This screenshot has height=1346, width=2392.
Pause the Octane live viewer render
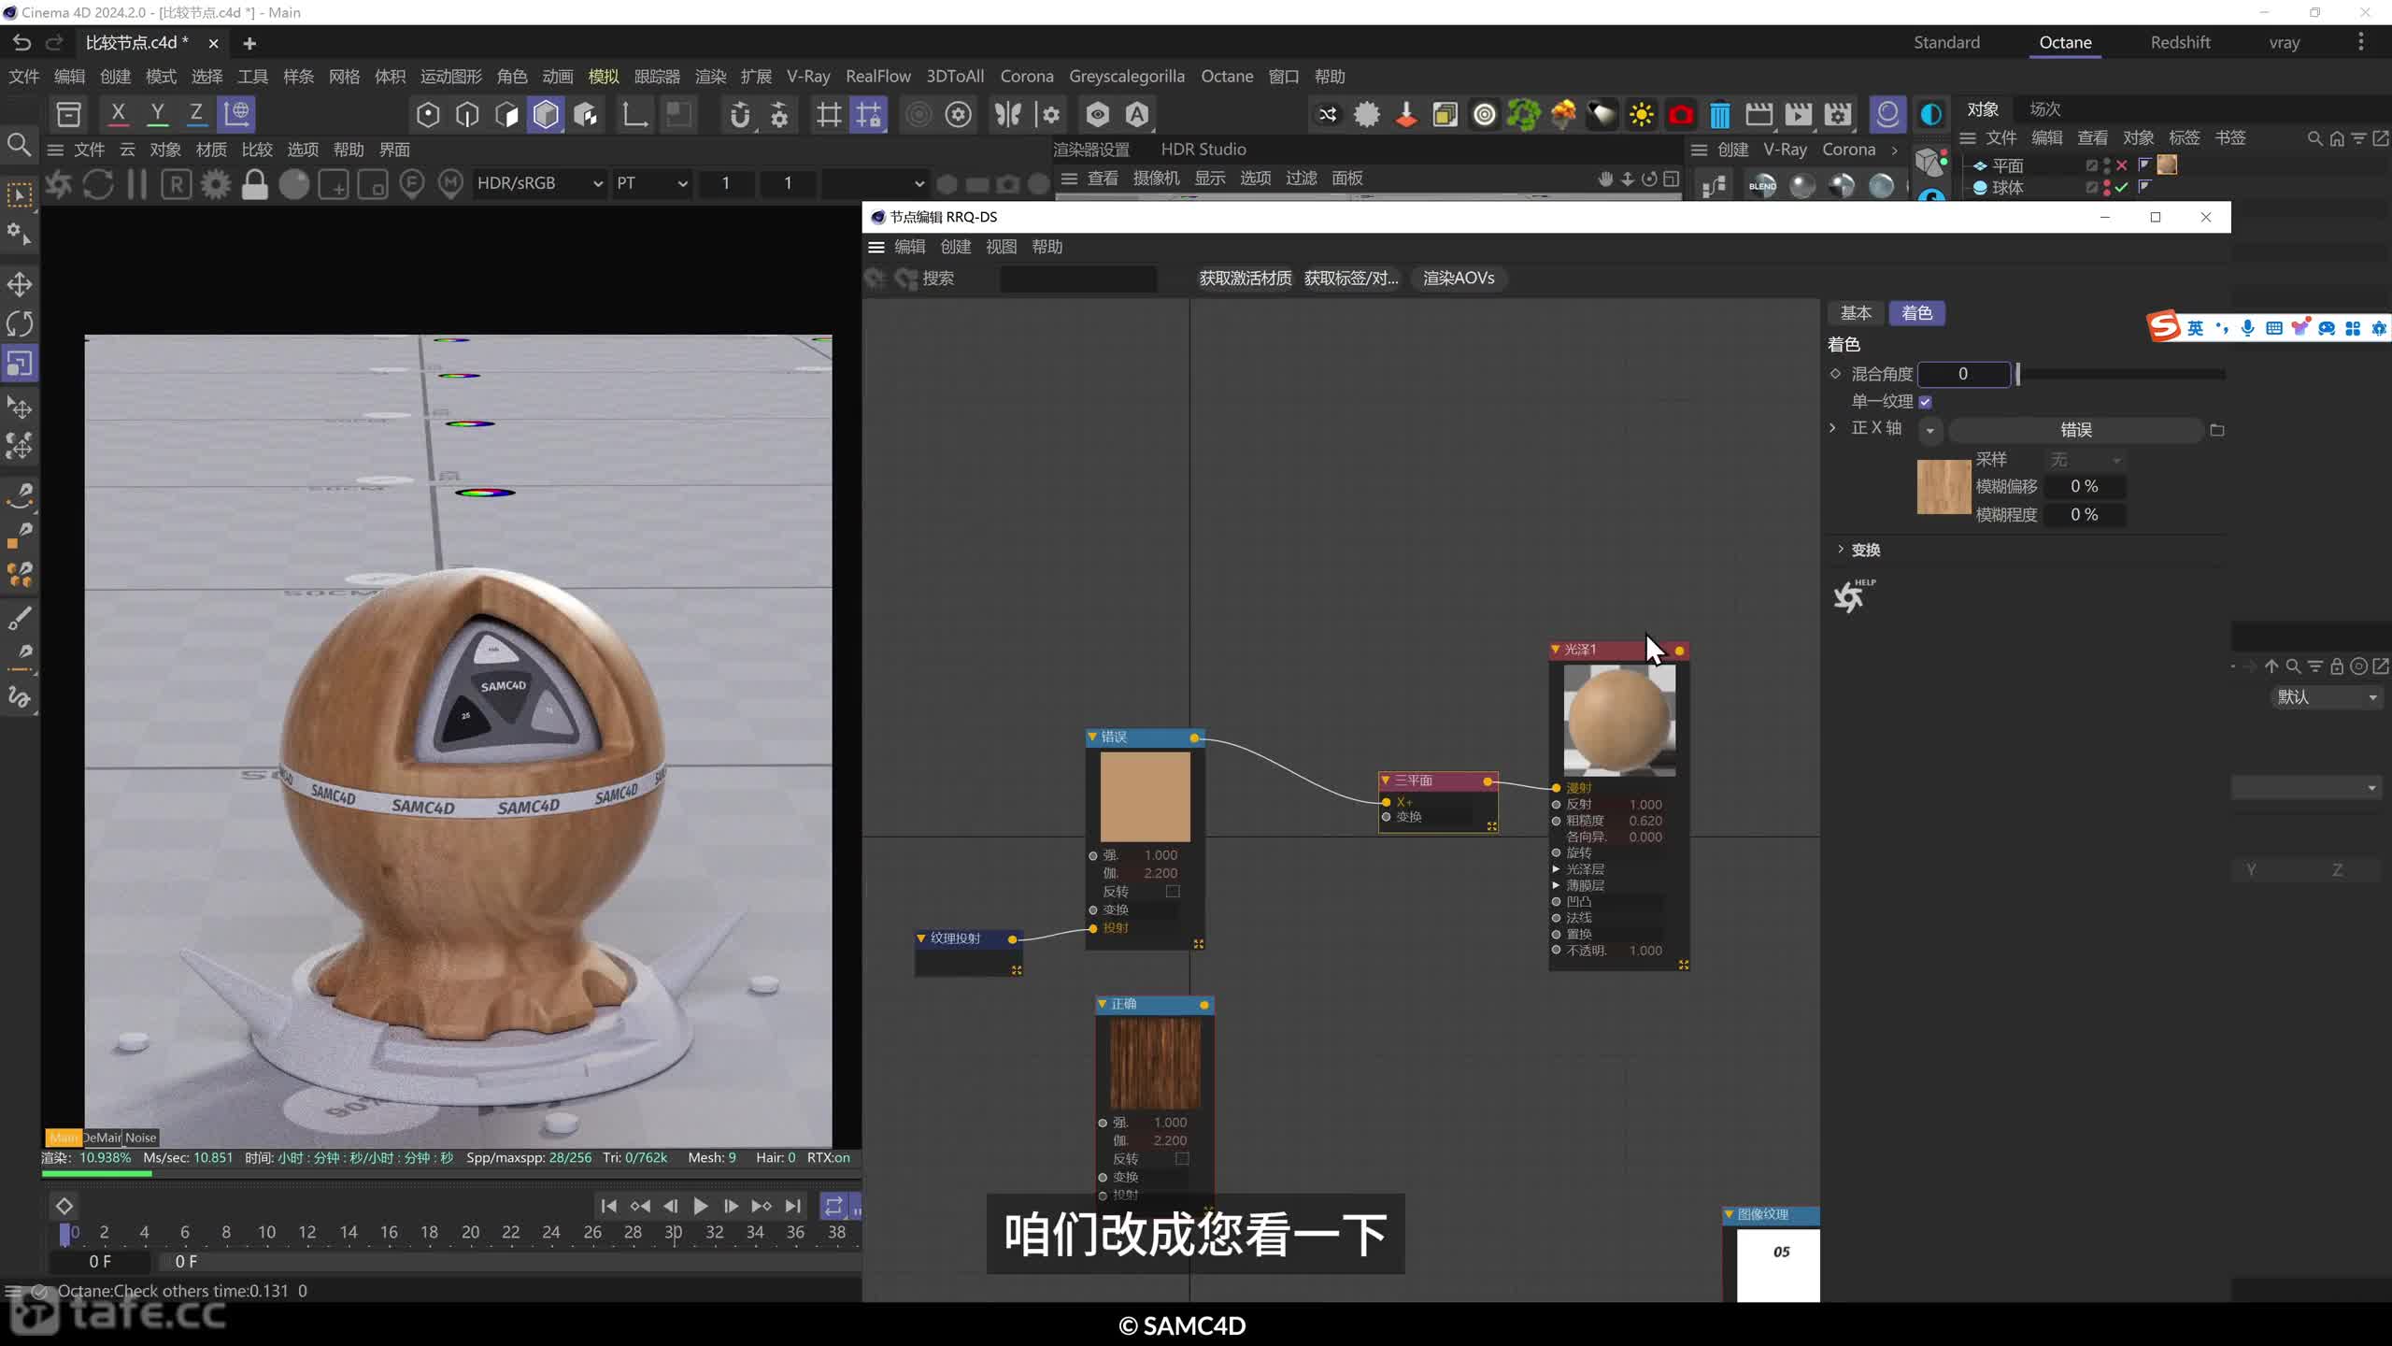136,184
